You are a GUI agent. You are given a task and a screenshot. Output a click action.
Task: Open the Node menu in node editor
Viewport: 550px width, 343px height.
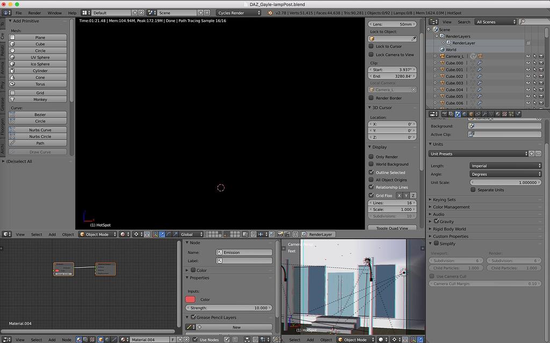point(67,340)
